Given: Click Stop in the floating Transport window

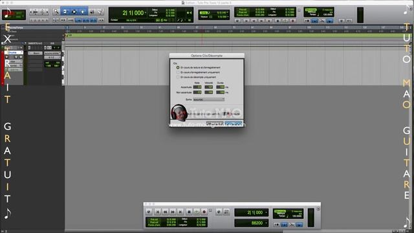Looking at the screenshot, I should [x=189, y=212].
